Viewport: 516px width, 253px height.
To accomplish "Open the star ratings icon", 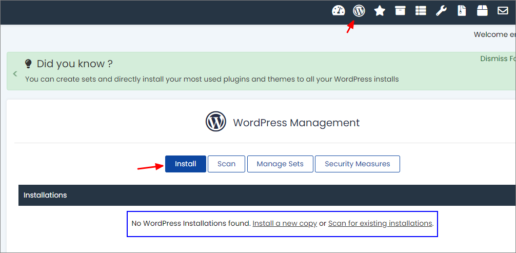I will 380,11.
